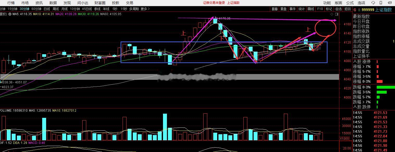This screenshot has height=152, width=395.
Task: Switch to 月线 period
Action: (x=65, y=9)
